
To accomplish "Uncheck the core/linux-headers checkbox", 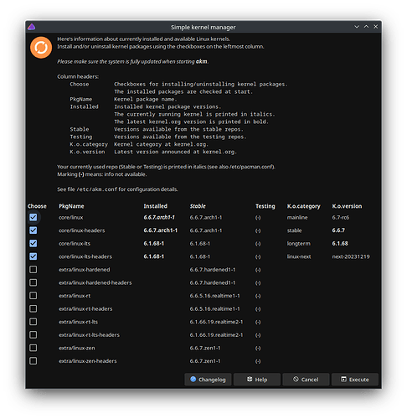I will (x=33, y=230).
